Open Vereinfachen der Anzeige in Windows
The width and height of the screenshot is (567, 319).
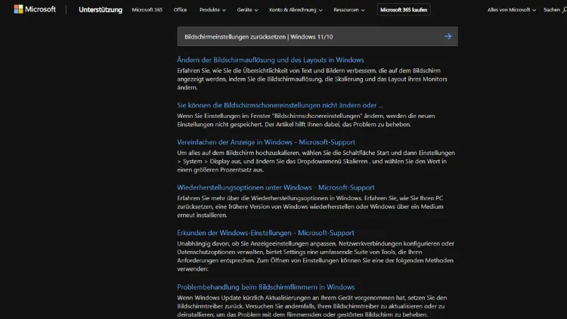[266, 142]
